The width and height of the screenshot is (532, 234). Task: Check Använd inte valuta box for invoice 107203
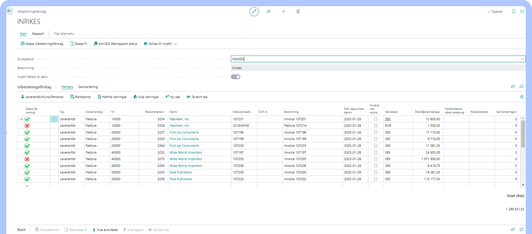pos(376,146)
